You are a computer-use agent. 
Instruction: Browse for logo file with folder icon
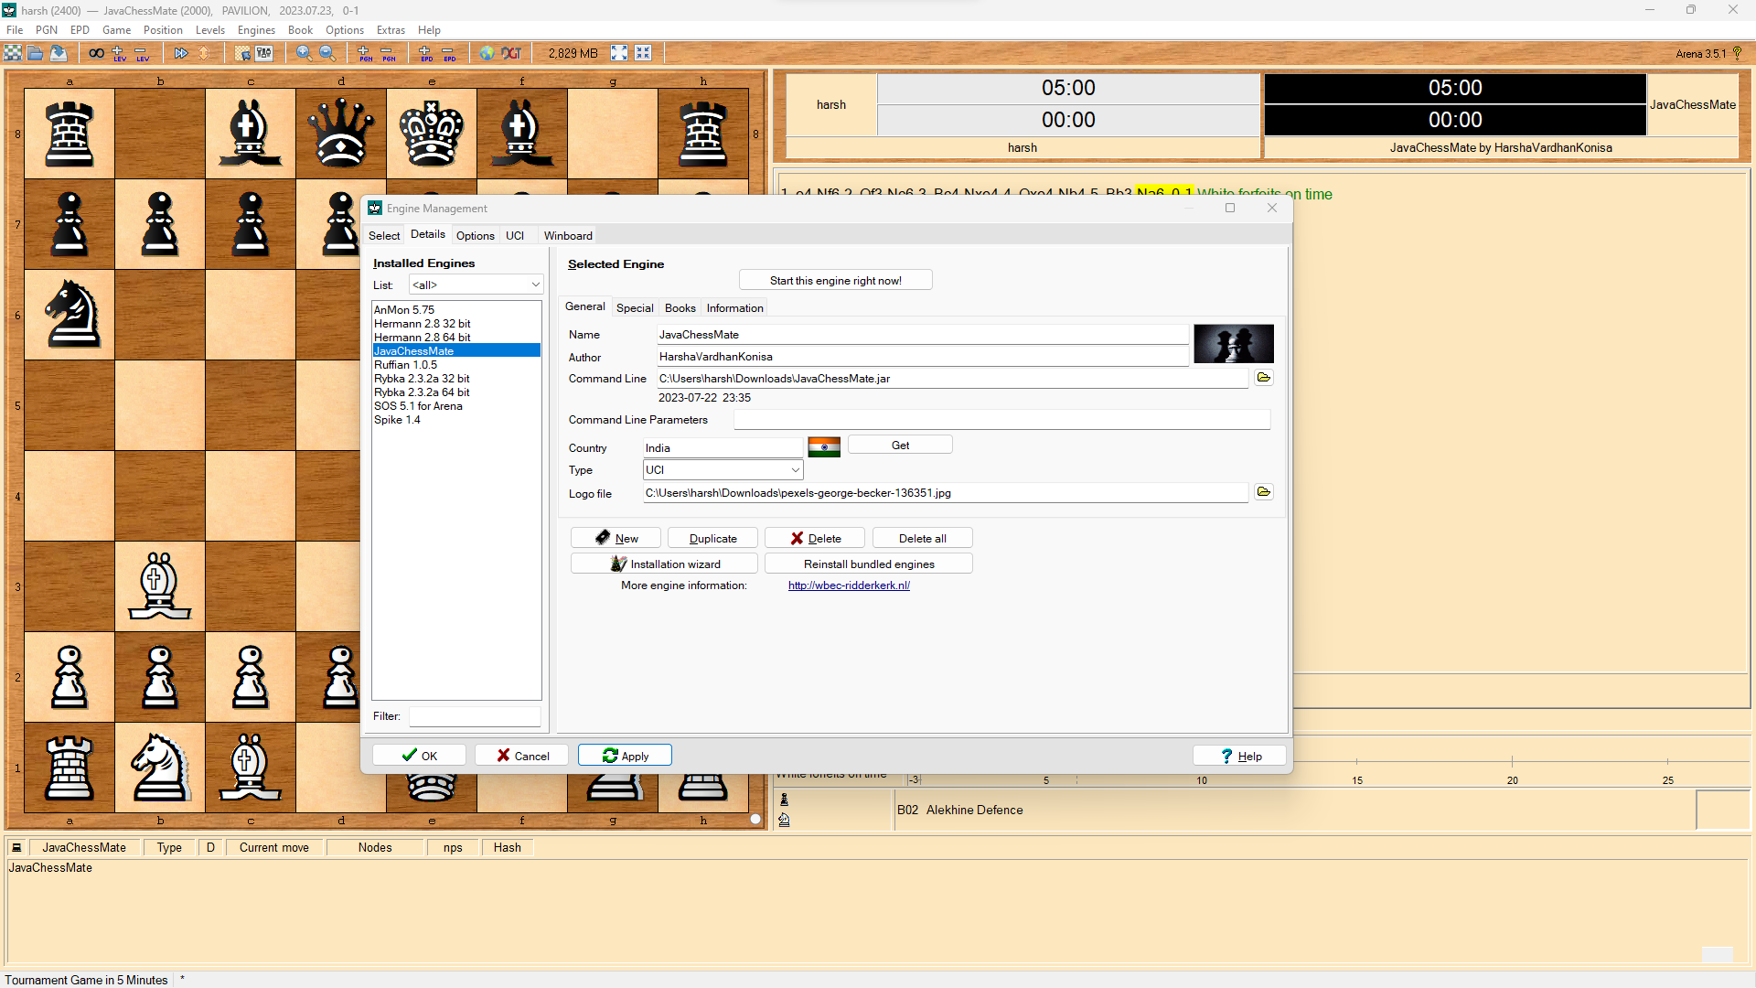coord(1264,492)
